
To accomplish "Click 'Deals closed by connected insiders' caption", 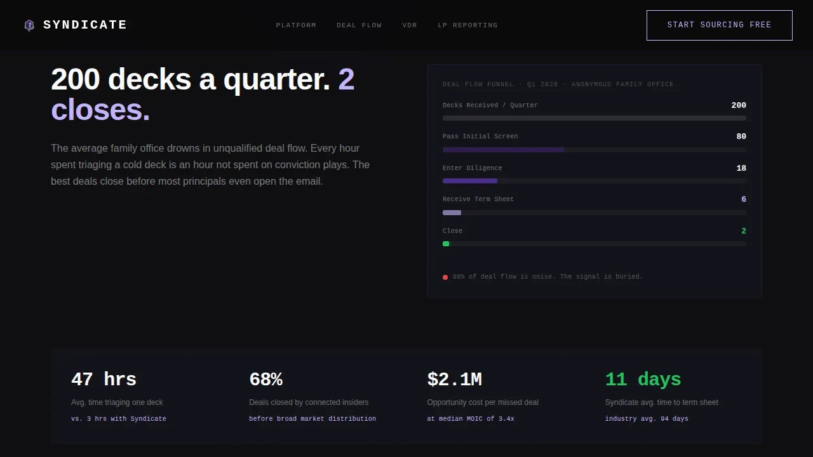I will pyautogui.click(x=309, y=402).
